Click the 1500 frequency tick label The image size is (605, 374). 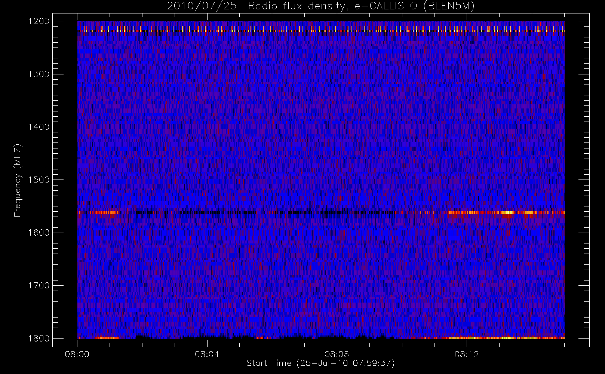(39, 180)
